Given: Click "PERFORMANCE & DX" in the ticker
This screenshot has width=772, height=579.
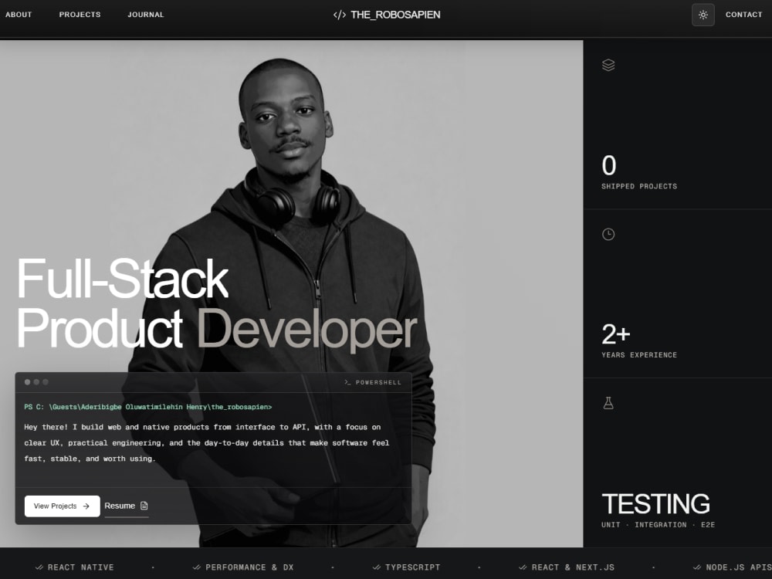Looking at the screenshot, I should click(249, 567).
